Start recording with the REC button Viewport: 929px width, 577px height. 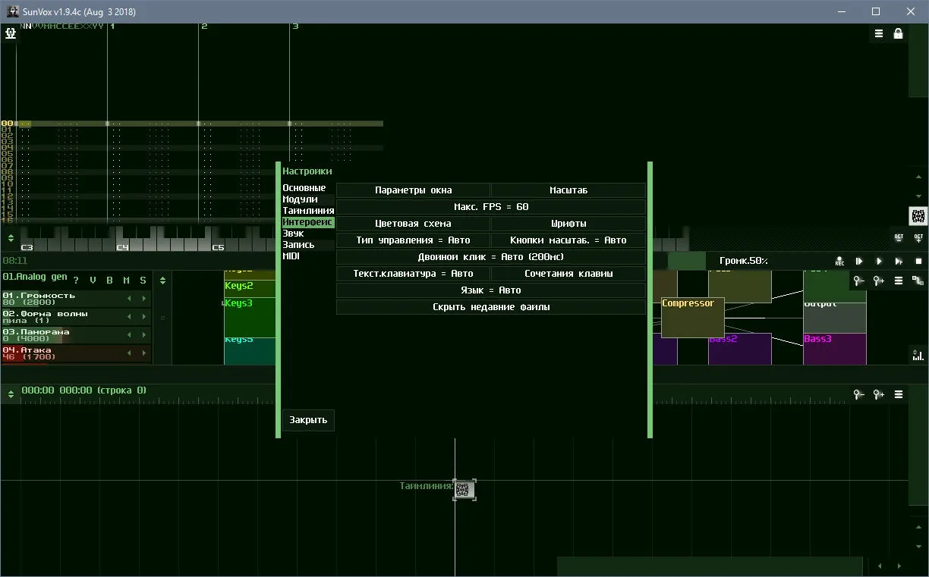pos(839,261)
